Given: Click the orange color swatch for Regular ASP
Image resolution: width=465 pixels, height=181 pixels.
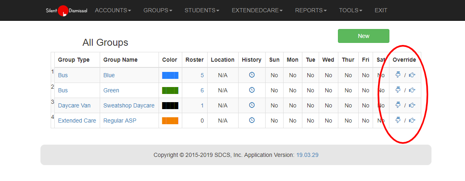Looking at the screenshot, I should point(170,121).
